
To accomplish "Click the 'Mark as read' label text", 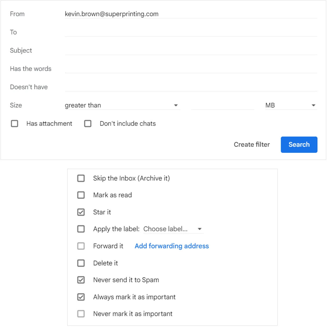I will (112, 195).
